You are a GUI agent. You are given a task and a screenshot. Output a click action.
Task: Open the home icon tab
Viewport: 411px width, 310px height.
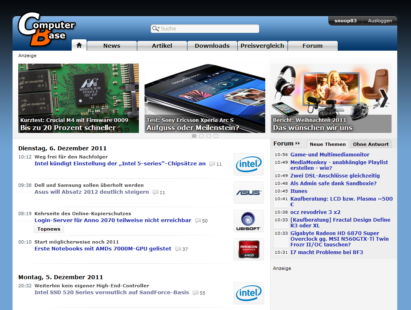pyautogui.click(x=79, y=45)
